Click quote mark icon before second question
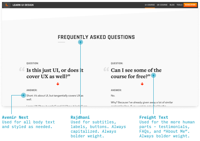Image resolution: width=200 pixels, height=141 pixels. (x=106, y=69)
